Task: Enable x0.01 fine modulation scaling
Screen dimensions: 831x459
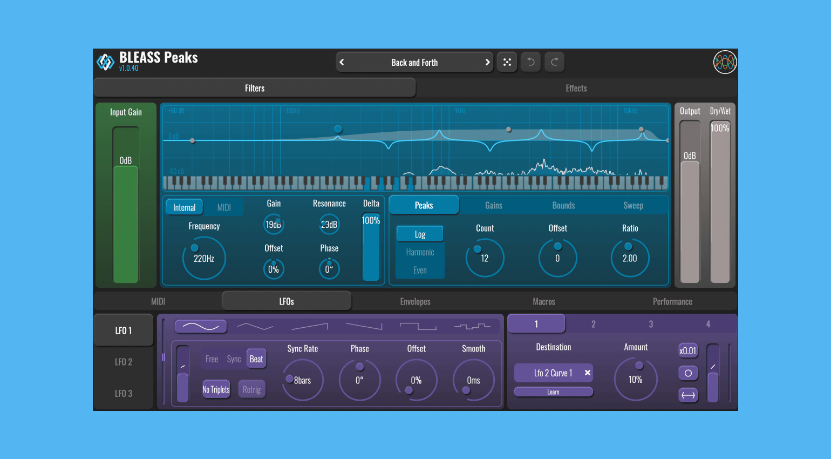Action: tap(688, 350)
